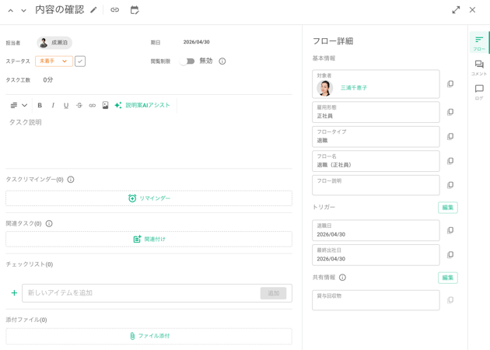This screenshot has height=350, width=490.
Task: Open the ステータス 未着手 dropdown
Action: (54, 61)
